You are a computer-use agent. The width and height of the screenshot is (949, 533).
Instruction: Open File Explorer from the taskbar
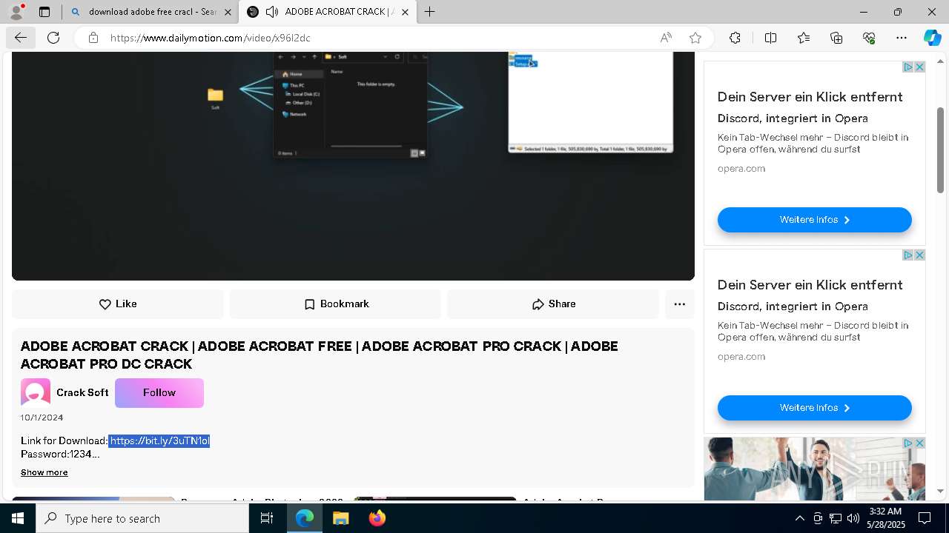point(340,518)
